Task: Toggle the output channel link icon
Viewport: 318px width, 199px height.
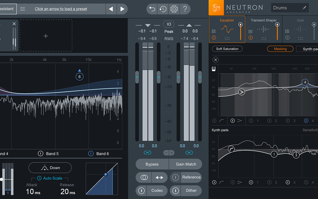Action: click(x=189, y=152)
